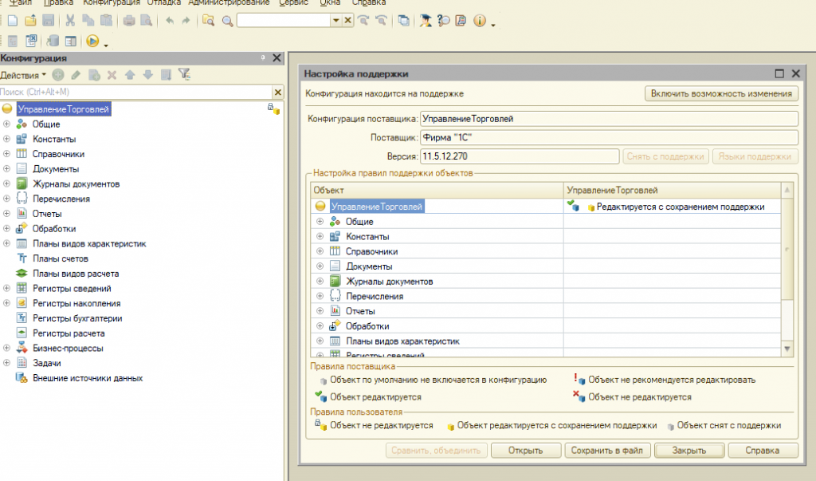This screenshot has height=481, width=816.
Task: Select Планы счетов in configuration tree
Action: point(60,258)
